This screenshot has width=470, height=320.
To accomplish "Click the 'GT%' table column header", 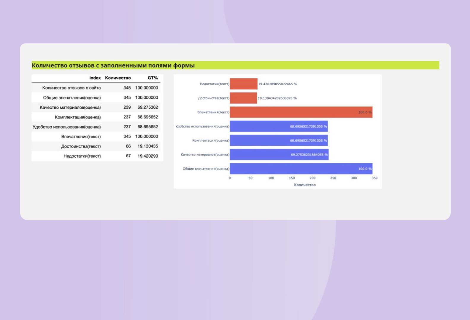I will 153,78.
